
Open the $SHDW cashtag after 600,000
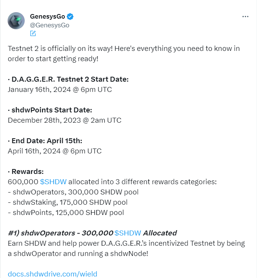point(53,182)
